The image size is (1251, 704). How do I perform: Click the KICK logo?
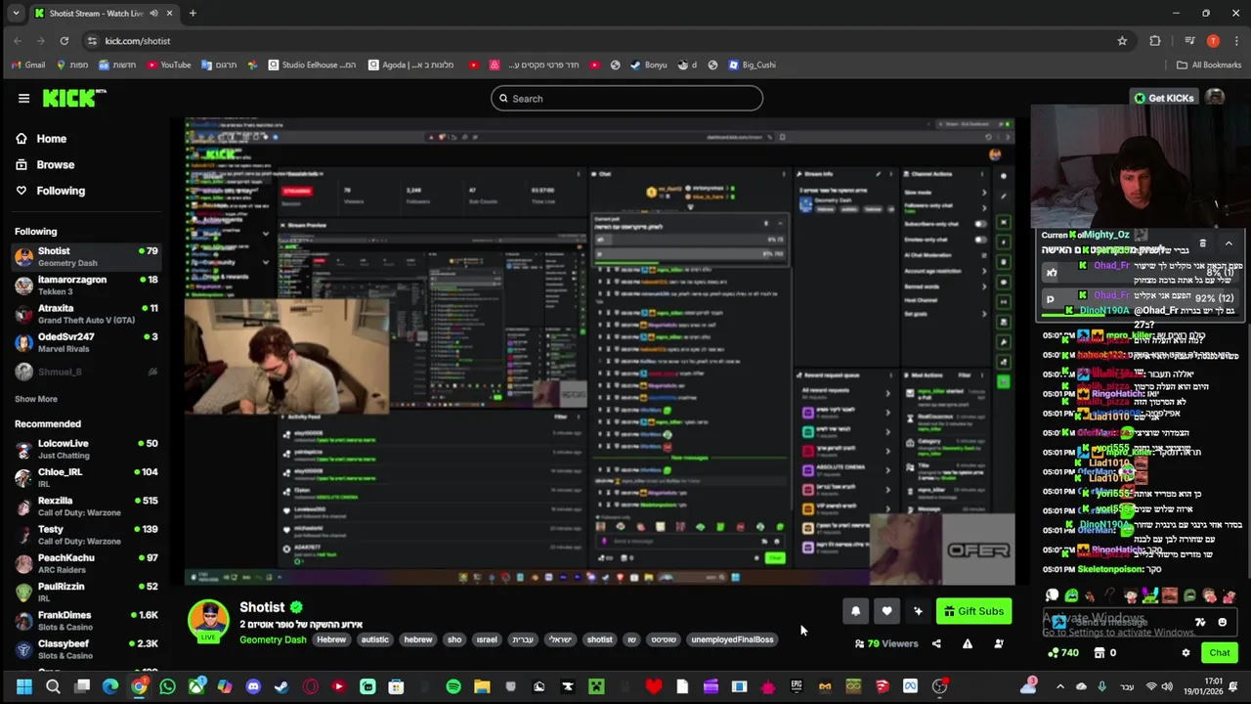(73, 98)
